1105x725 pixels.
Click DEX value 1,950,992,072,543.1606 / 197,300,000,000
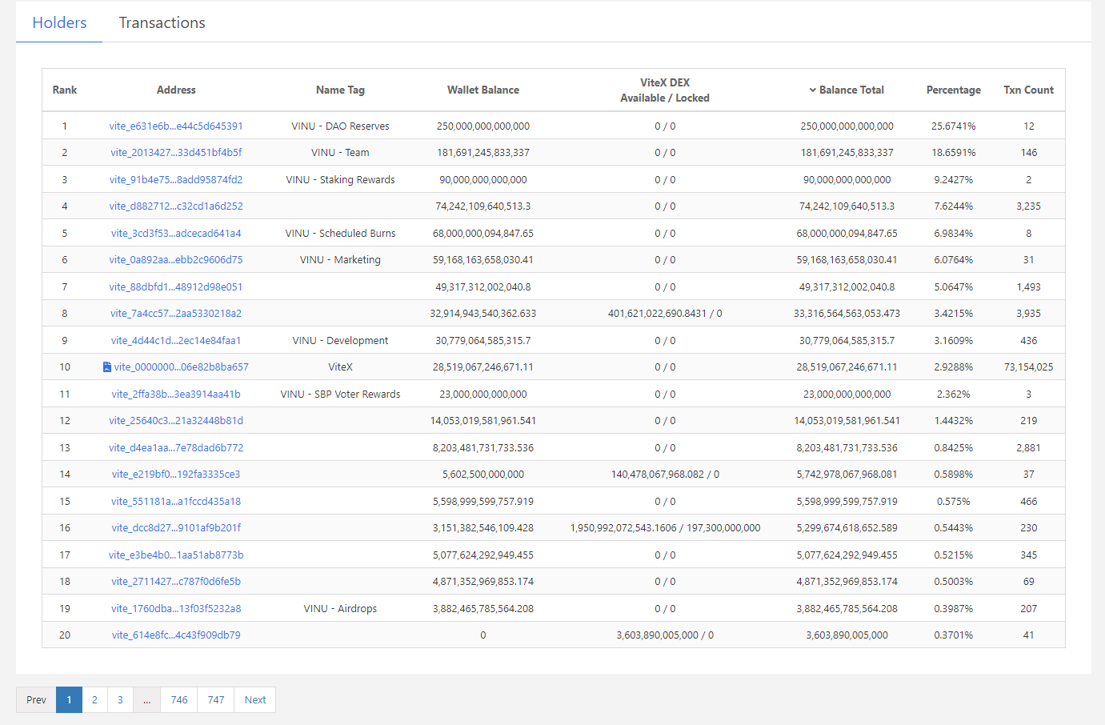[665, 528]
